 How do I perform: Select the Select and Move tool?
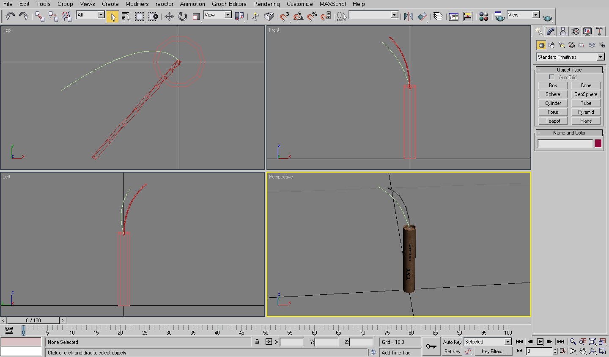click(170, 16)
